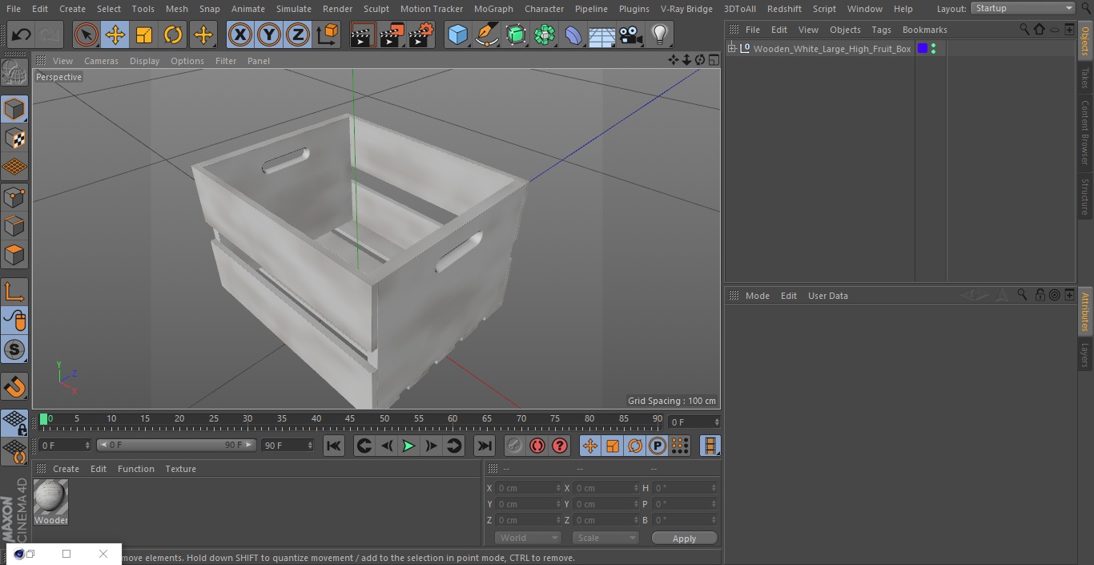This screenshot has height=565, width=1094.
Task: Toggle the viewport Solo S button
Action: (x=14, y=350)
